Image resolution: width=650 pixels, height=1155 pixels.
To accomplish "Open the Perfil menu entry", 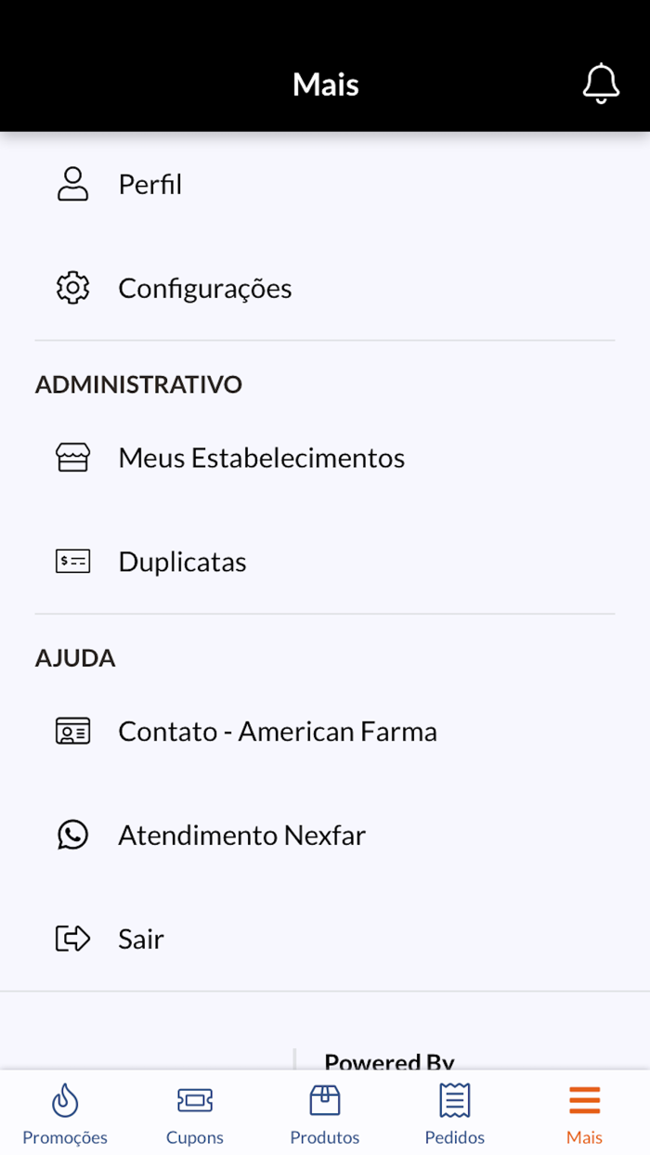I will pyautogui.click(x=149, y=184).
